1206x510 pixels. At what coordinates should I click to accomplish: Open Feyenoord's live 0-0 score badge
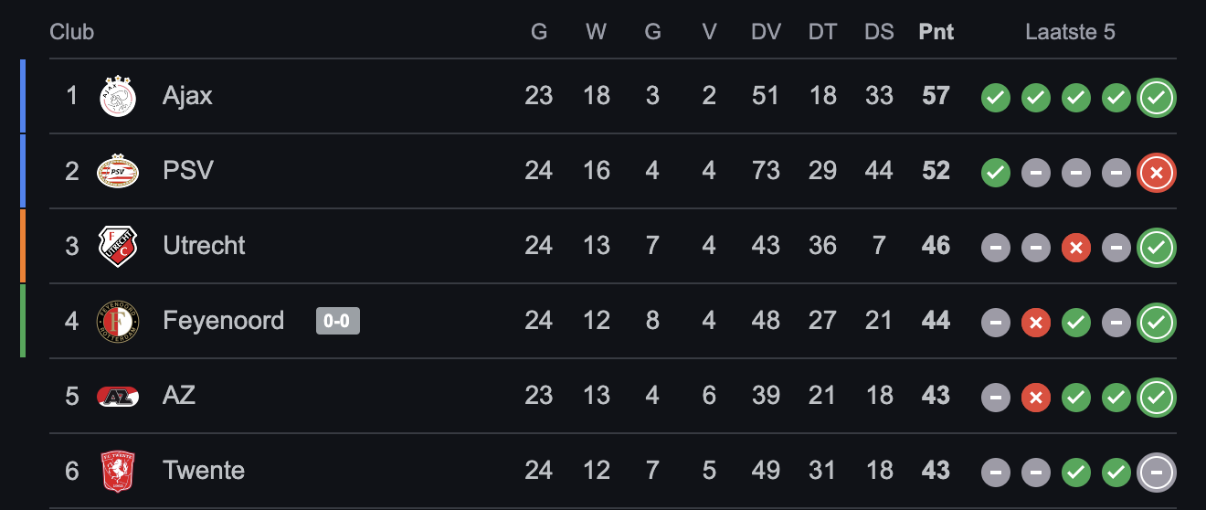coord(338,321)
